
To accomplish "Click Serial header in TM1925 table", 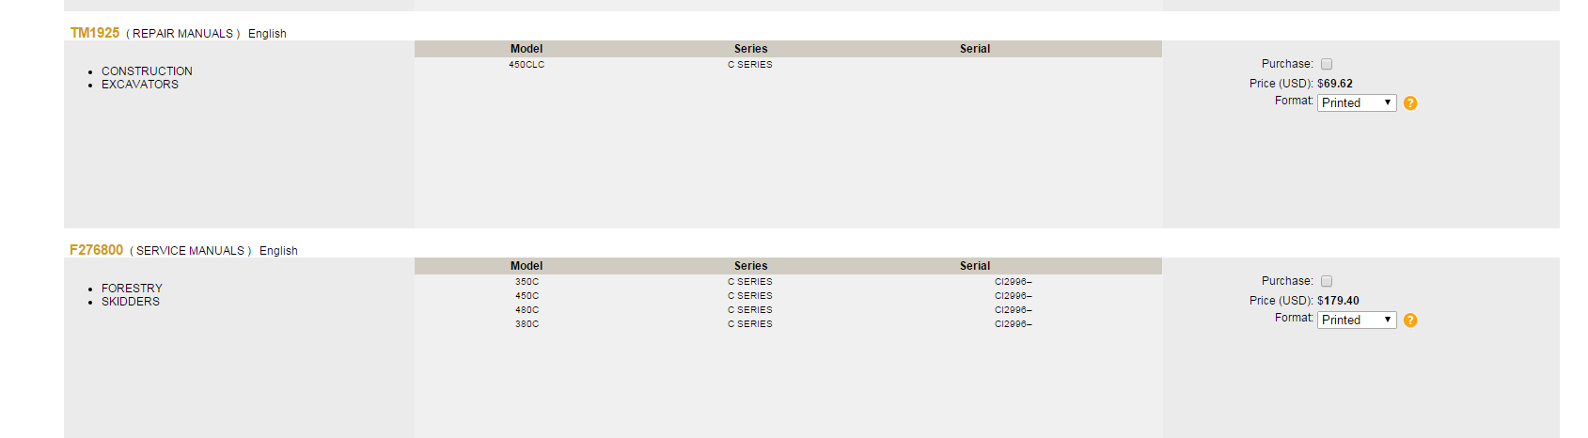I will [975, 49].
